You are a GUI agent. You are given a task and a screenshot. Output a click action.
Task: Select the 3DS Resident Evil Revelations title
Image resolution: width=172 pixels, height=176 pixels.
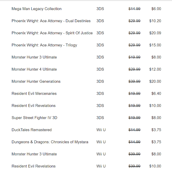pyautogui.click(x=33, y=105)
